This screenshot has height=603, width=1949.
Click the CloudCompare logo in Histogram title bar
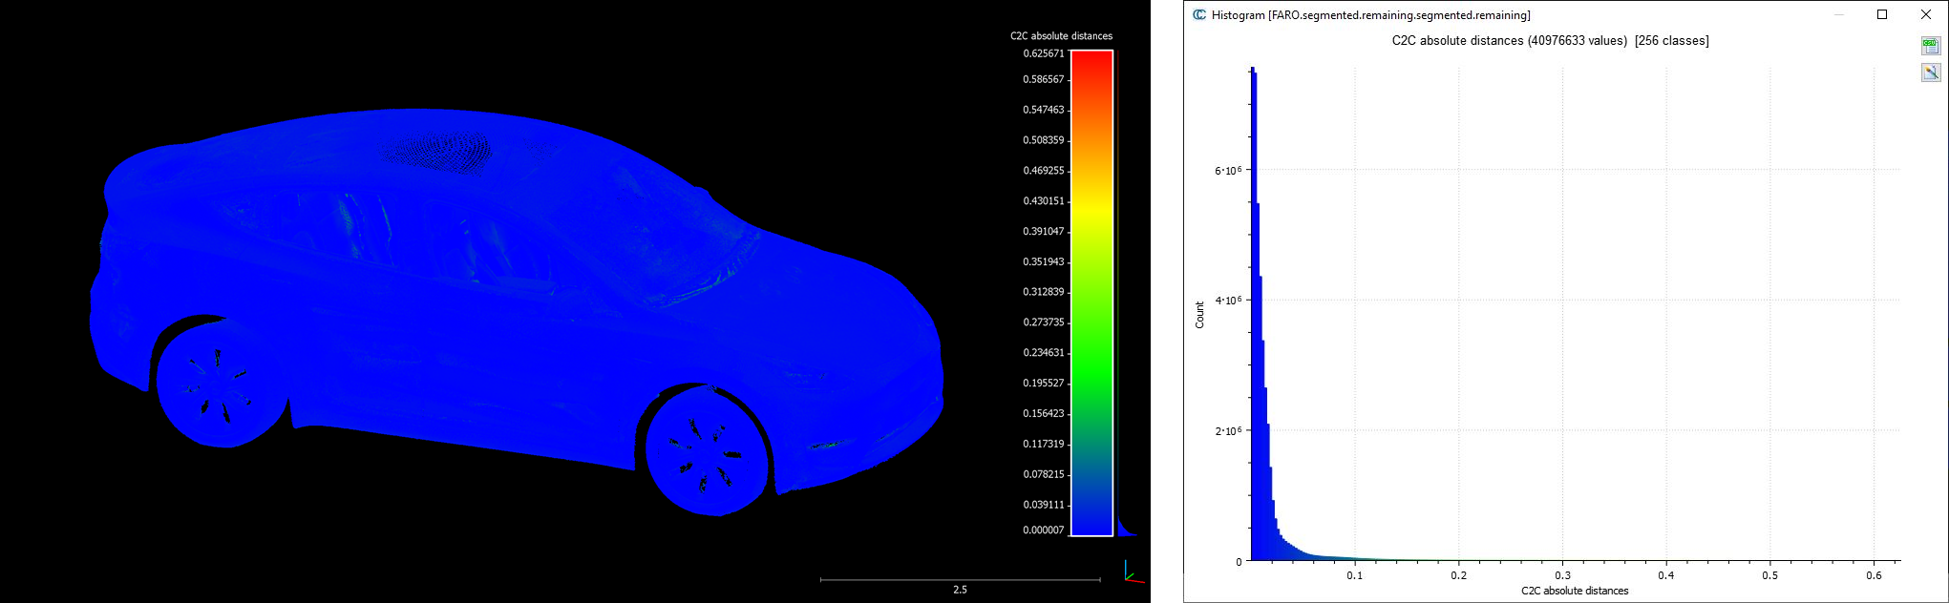pyautogui.click(x=1199, y=14)
